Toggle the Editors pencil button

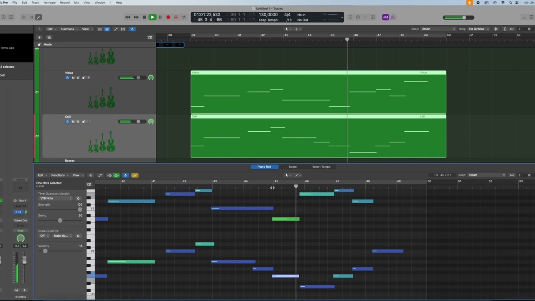pyautogui.click(x=38, y=17)
